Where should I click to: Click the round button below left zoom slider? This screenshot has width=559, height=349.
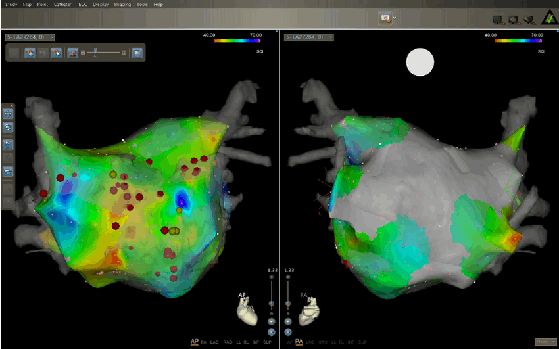272,322
